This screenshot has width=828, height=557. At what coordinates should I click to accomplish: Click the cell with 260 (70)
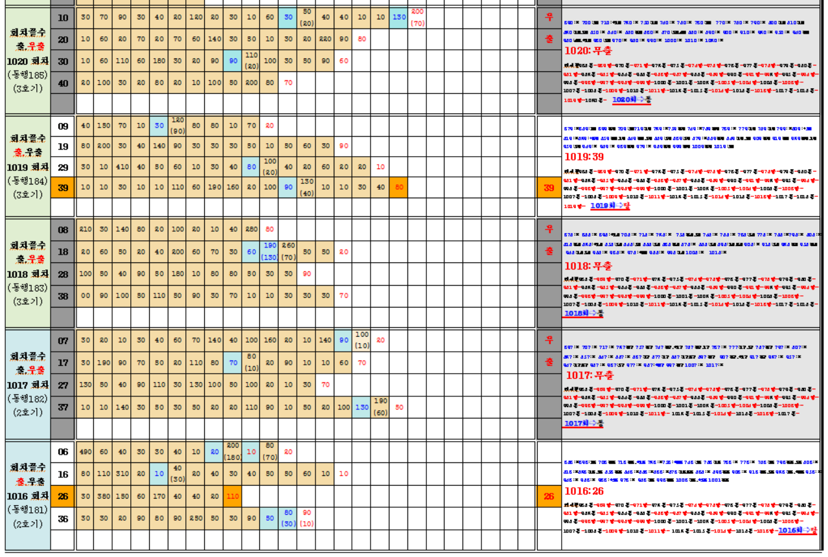288,251
